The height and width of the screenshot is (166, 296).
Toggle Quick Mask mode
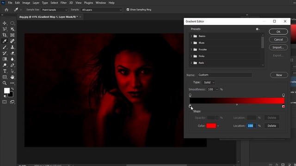click(5, 102)
